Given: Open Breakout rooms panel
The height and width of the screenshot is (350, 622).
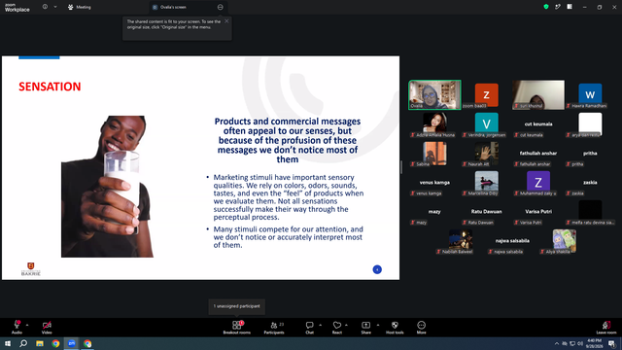Looking at the screenshot, I should (x=237, y=328).
